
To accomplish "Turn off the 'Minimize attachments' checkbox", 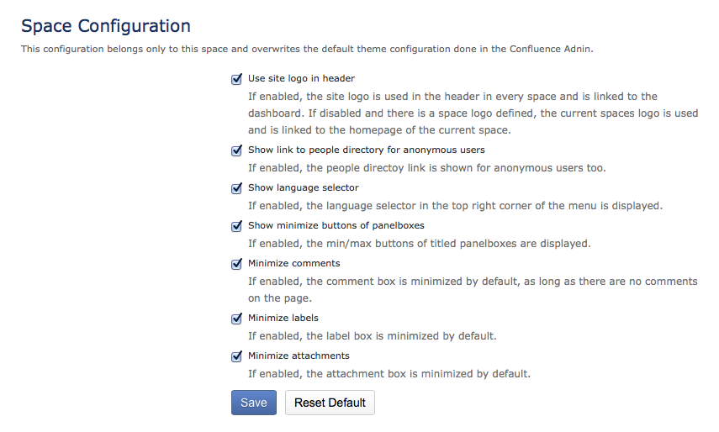I will pos(237,356).
